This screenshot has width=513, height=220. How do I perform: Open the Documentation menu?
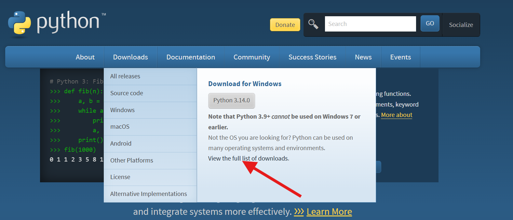[191, 57]
